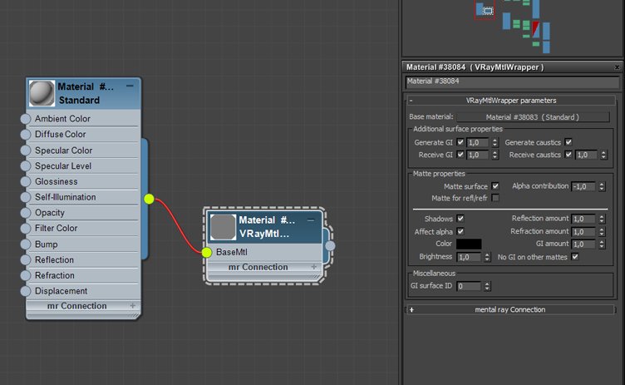Image resolution: width=625 pixels, height=385 pixels.
Task: Collapse the VRayMtl wrapper node
Action: point(311,220)
